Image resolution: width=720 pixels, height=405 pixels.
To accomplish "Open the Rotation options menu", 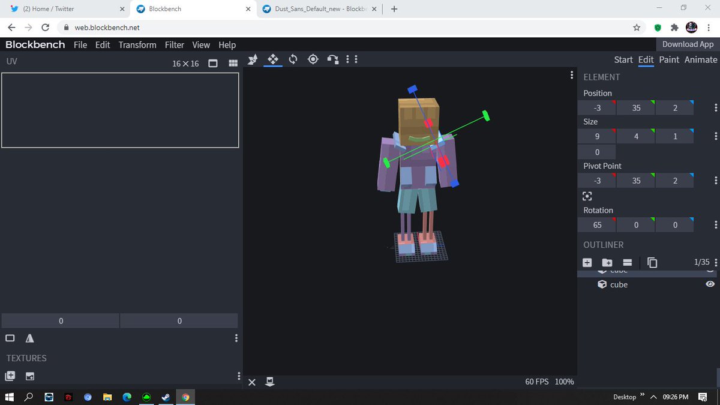I will pos(715,225).
